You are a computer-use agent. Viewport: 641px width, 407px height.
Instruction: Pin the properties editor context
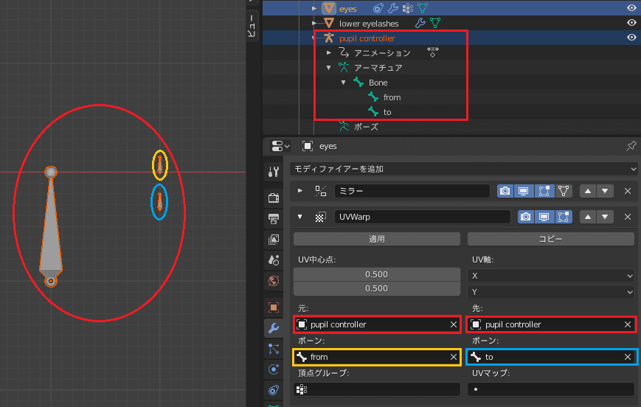[x=631, y=146]
